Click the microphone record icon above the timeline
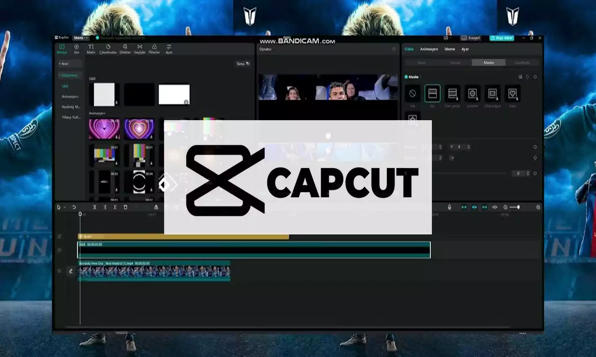The width and height of the screenshot is (596, 357). coord(449,207)
